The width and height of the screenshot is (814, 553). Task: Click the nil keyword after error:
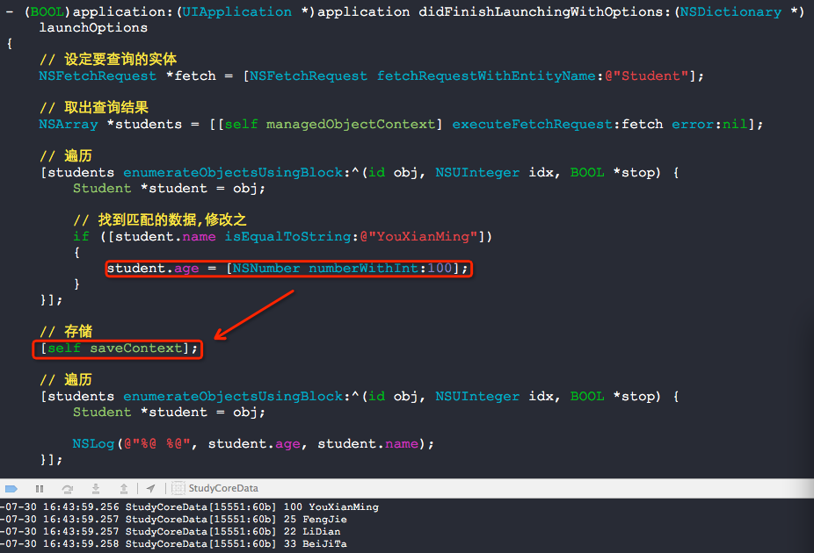(x=735, y=125)
